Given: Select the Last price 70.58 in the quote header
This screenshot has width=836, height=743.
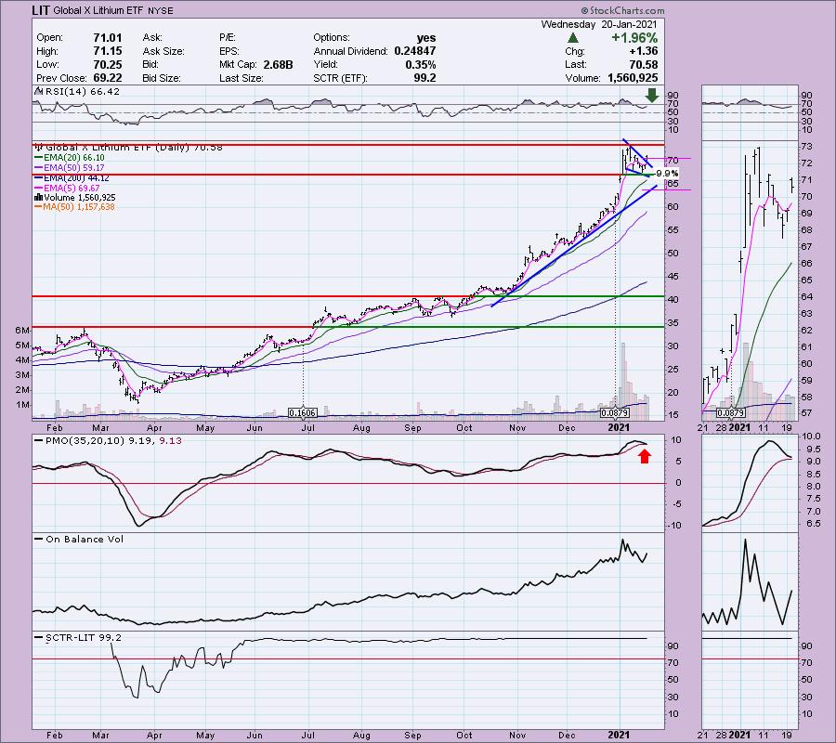Looking at the screenshot, I should 644,64.
